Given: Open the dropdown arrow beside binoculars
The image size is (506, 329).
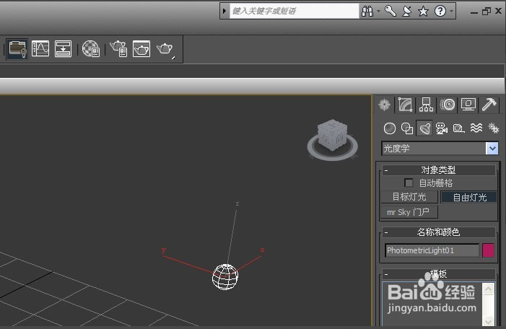Looking at the screenshot, I should (x=378, y=12).
